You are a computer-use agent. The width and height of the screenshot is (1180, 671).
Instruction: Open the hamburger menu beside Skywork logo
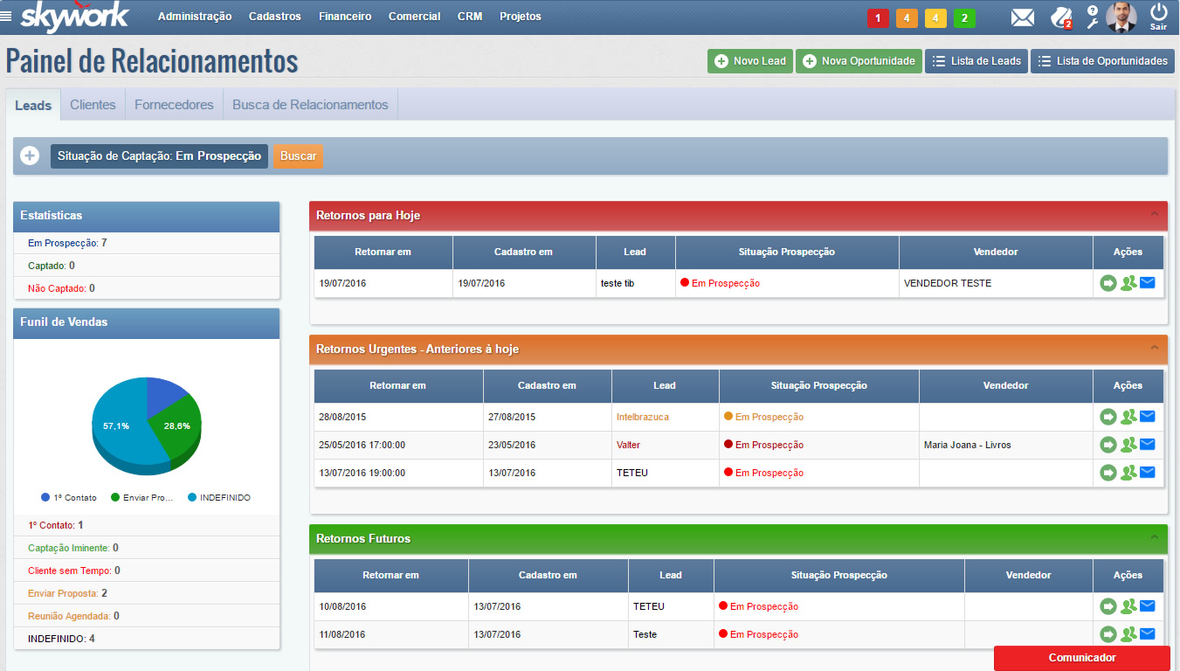coord(6,16)
